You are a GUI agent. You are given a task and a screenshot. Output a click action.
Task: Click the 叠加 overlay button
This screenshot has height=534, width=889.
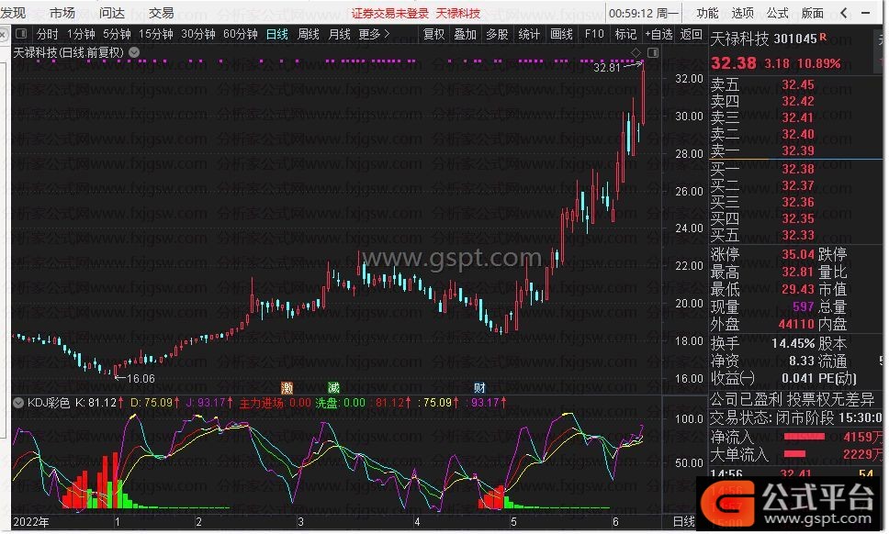tap(465, 34)
